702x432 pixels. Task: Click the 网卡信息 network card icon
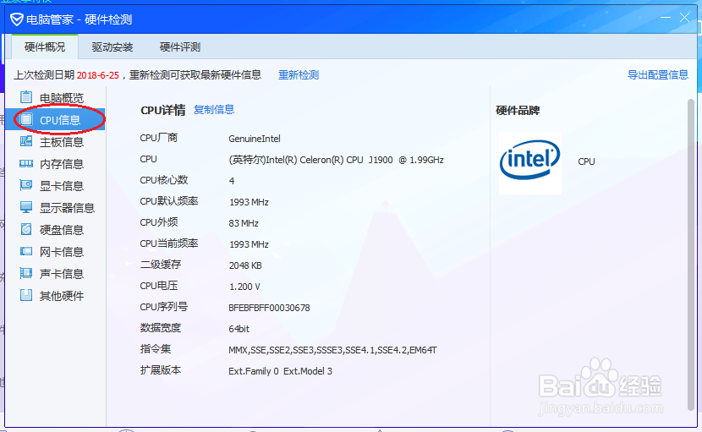[x=26, y=251]
